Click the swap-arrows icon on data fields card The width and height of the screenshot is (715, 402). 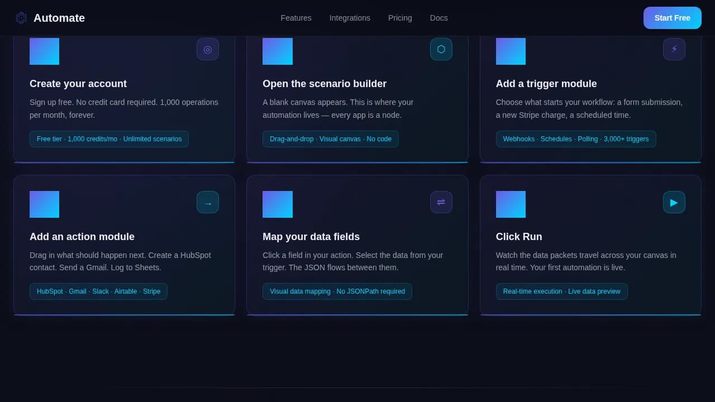(x=441, y=202)
